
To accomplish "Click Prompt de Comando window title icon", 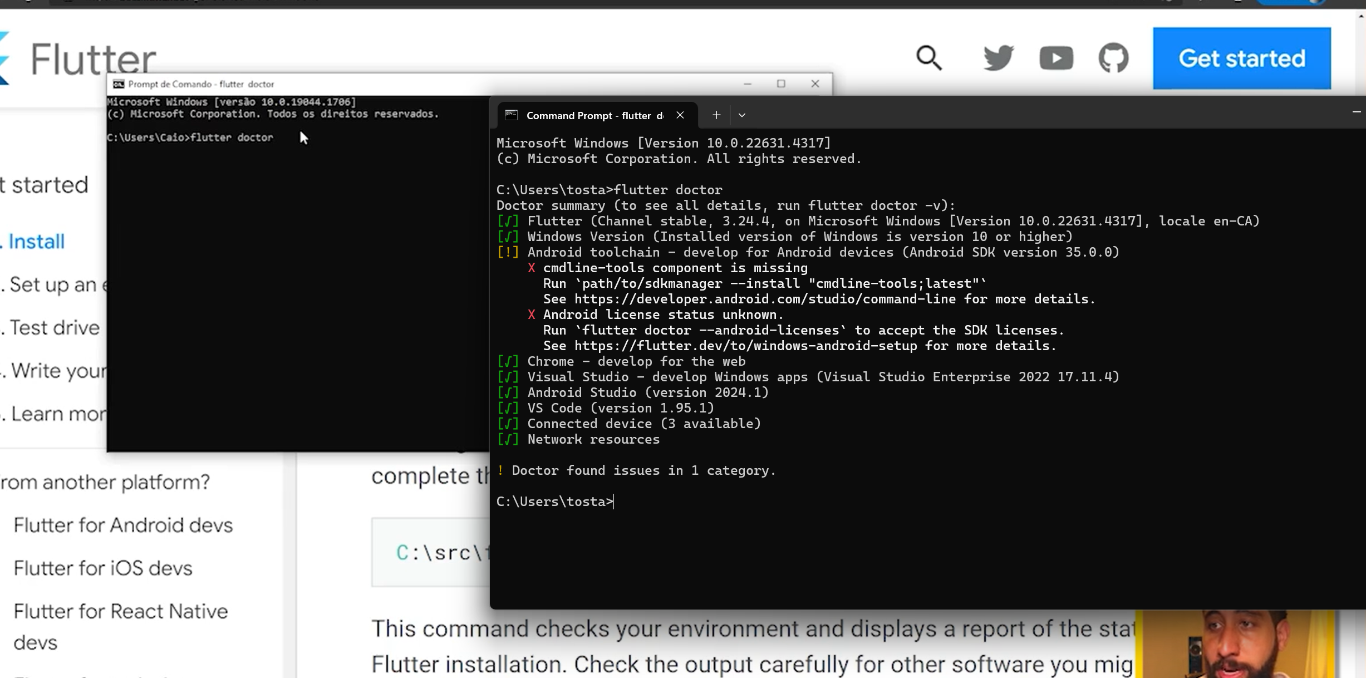I will pyautogui.click(x=119, y=84).
